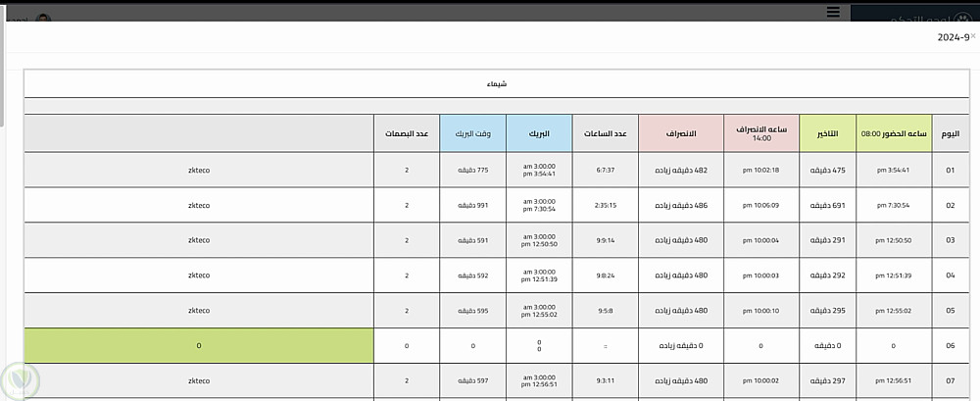Click the break cell ending pm 3:54:41
Image resolution: width=980 pixels, height=401 pixels.
pyautogui.click(x=539, y=171)
